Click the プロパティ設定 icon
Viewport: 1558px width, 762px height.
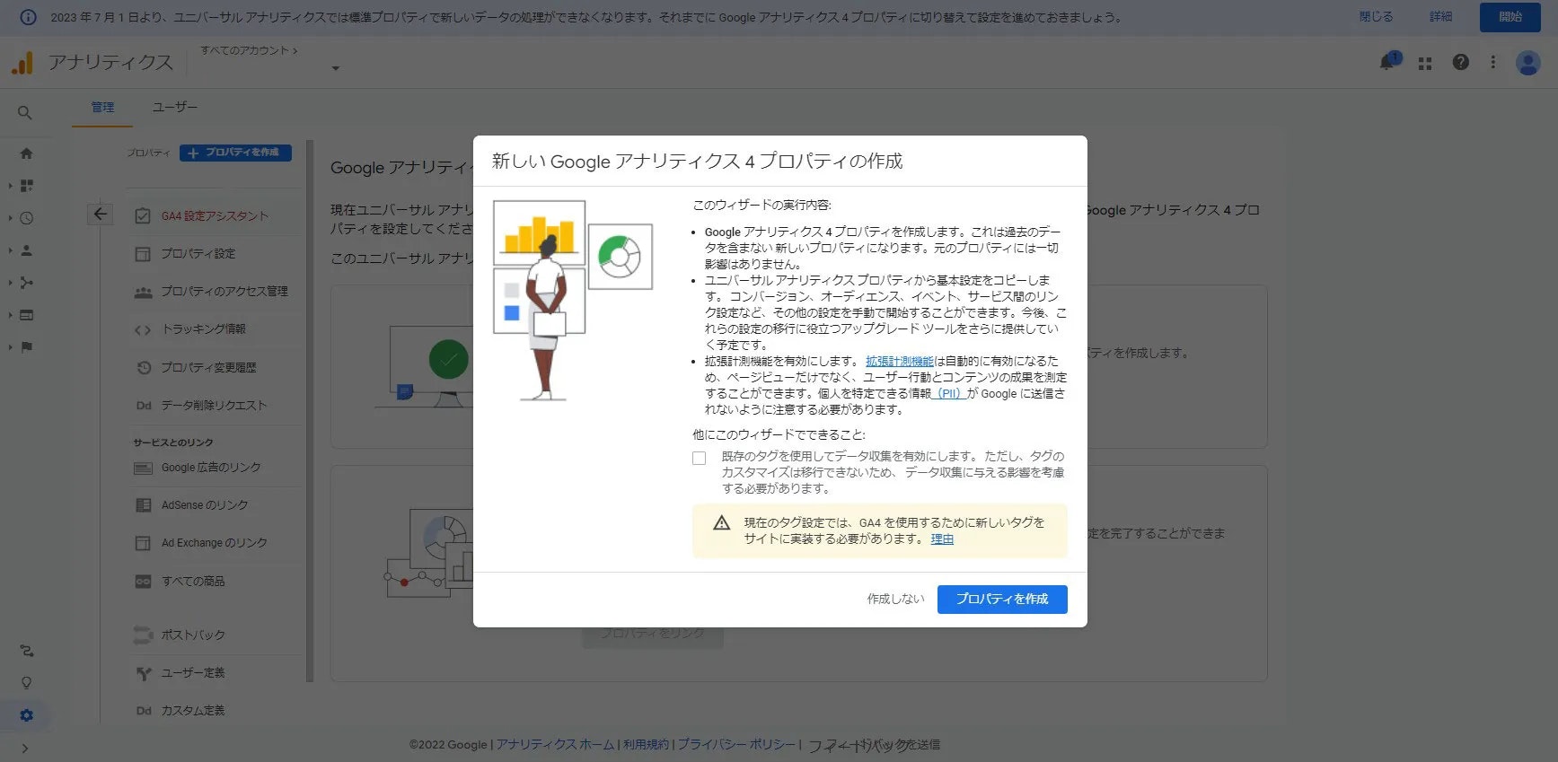click(x=143, y=254)
